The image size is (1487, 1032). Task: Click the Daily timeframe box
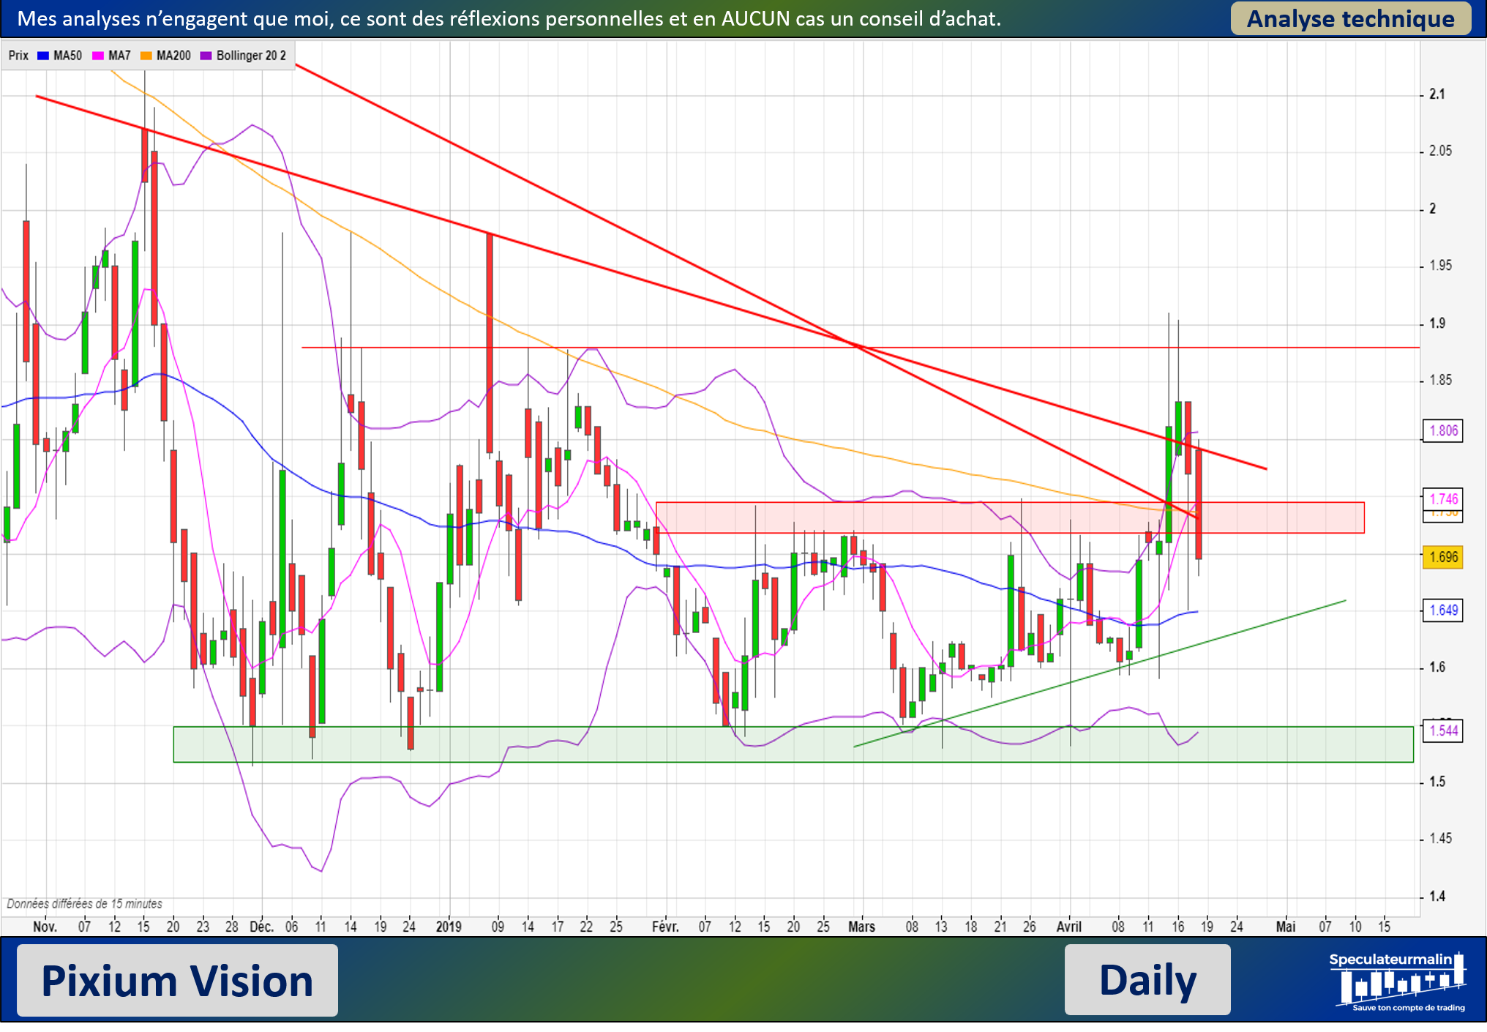[x=1147, y=980]
